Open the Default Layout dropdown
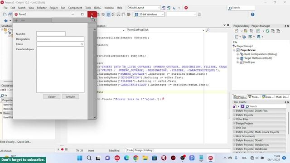Image resolution: width=290 pixels, height=163 pixels. point(159,8)
